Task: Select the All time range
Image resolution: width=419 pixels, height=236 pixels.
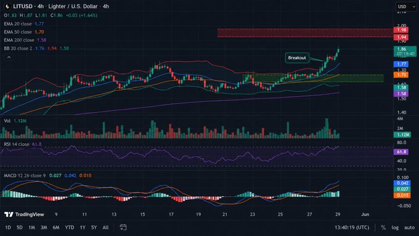Action: point(105,227)
